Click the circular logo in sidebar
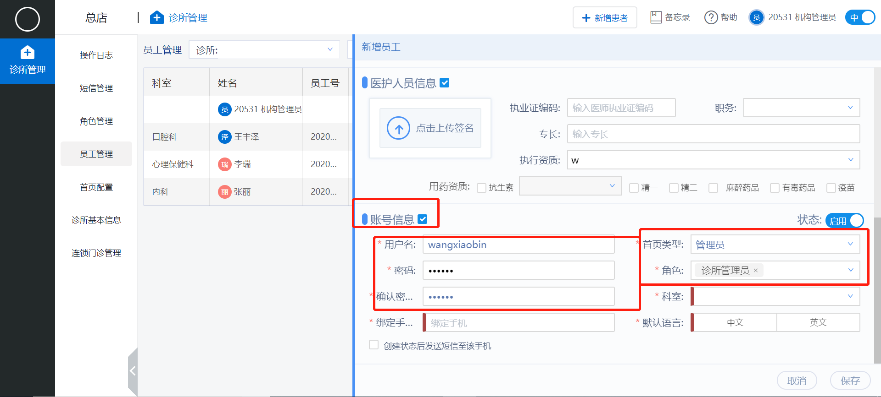The image size is (881, 397). pyautogui.click(x=28, y=19)
